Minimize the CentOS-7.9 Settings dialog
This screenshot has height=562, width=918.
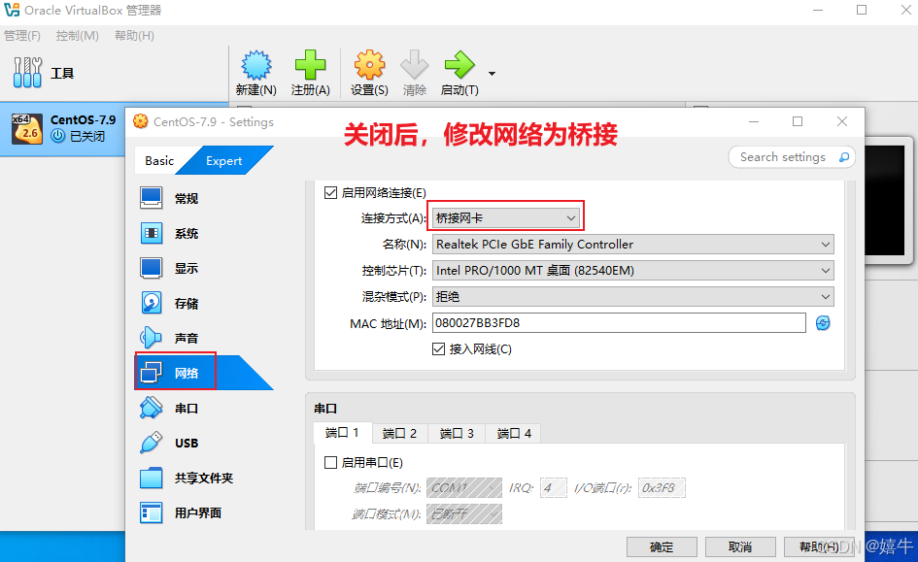click(754, 121)
